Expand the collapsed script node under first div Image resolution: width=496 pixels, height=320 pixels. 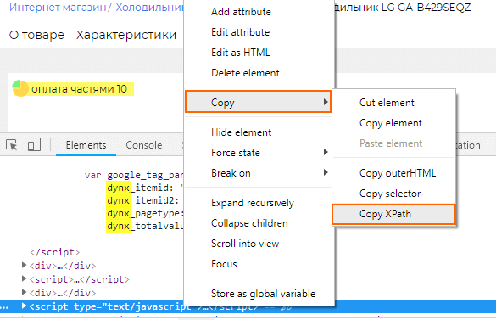point(24,278)
